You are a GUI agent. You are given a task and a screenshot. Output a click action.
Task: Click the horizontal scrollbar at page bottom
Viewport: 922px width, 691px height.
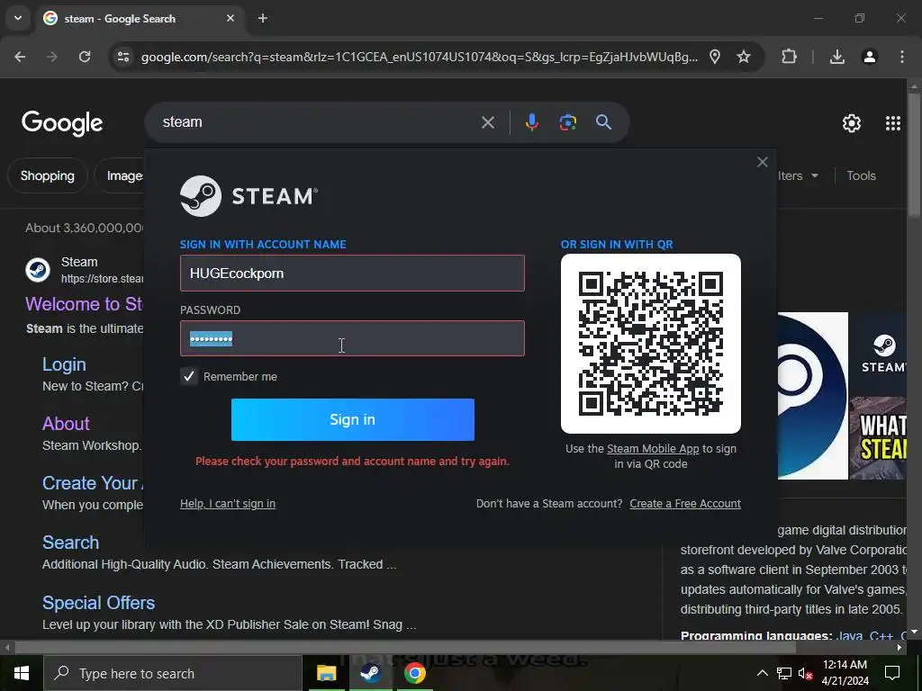pyautogui.click(x=406, y=647)
